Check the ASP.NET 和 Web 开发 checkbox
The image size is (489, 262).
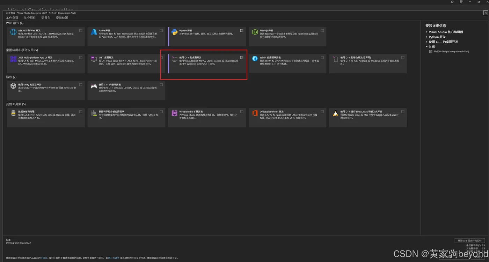[x=81, y=31]
